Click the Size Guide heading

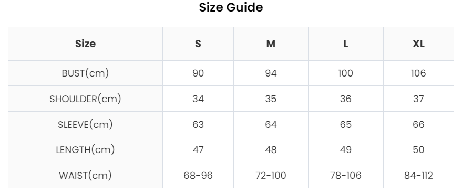click(231, 8)
